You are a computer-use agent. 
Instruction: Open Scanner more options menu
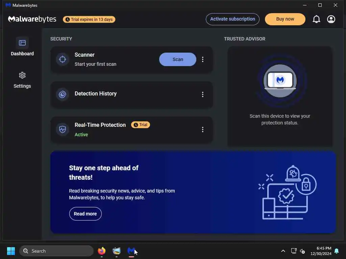pyautogui.click(x=203, y=59)
